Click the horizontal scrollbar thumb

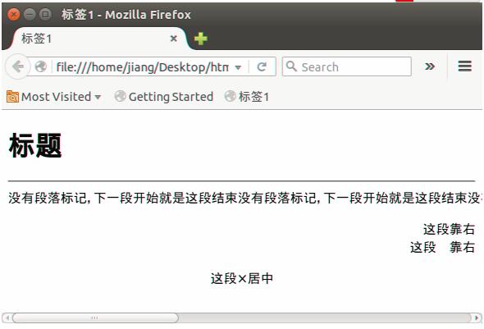(x=95, y=318)
